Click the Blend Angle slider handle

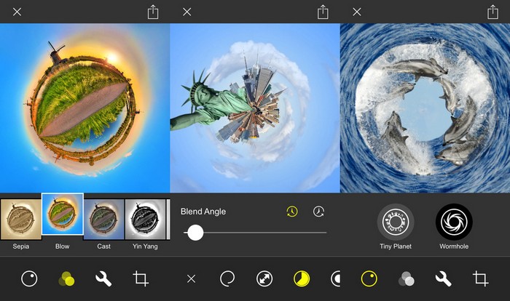click(x=195, y=233)
